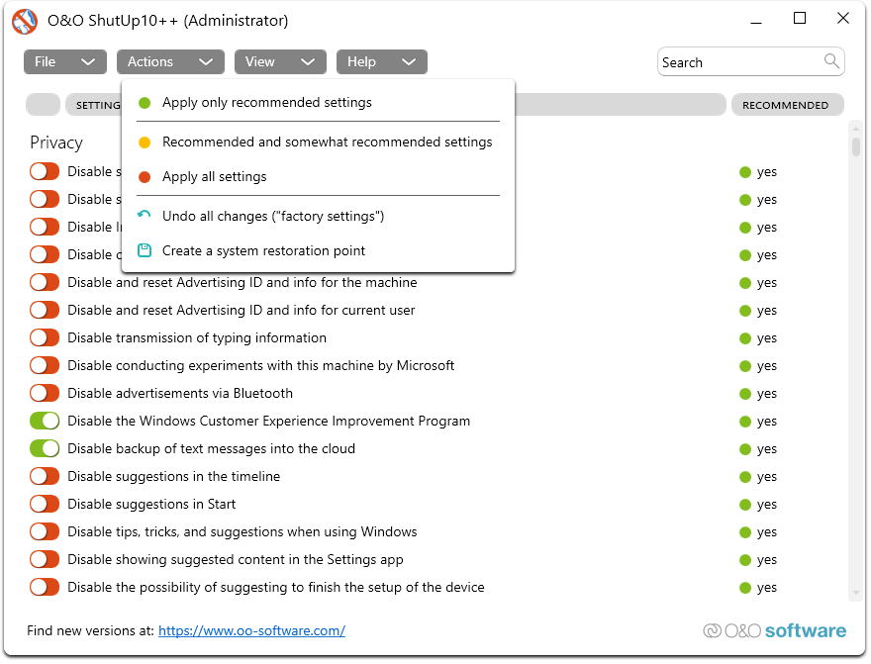Click the vertical scrollbar thumb
Image resolution: width=871 pixels, height=664 pixels.
[x=856, y=146]
